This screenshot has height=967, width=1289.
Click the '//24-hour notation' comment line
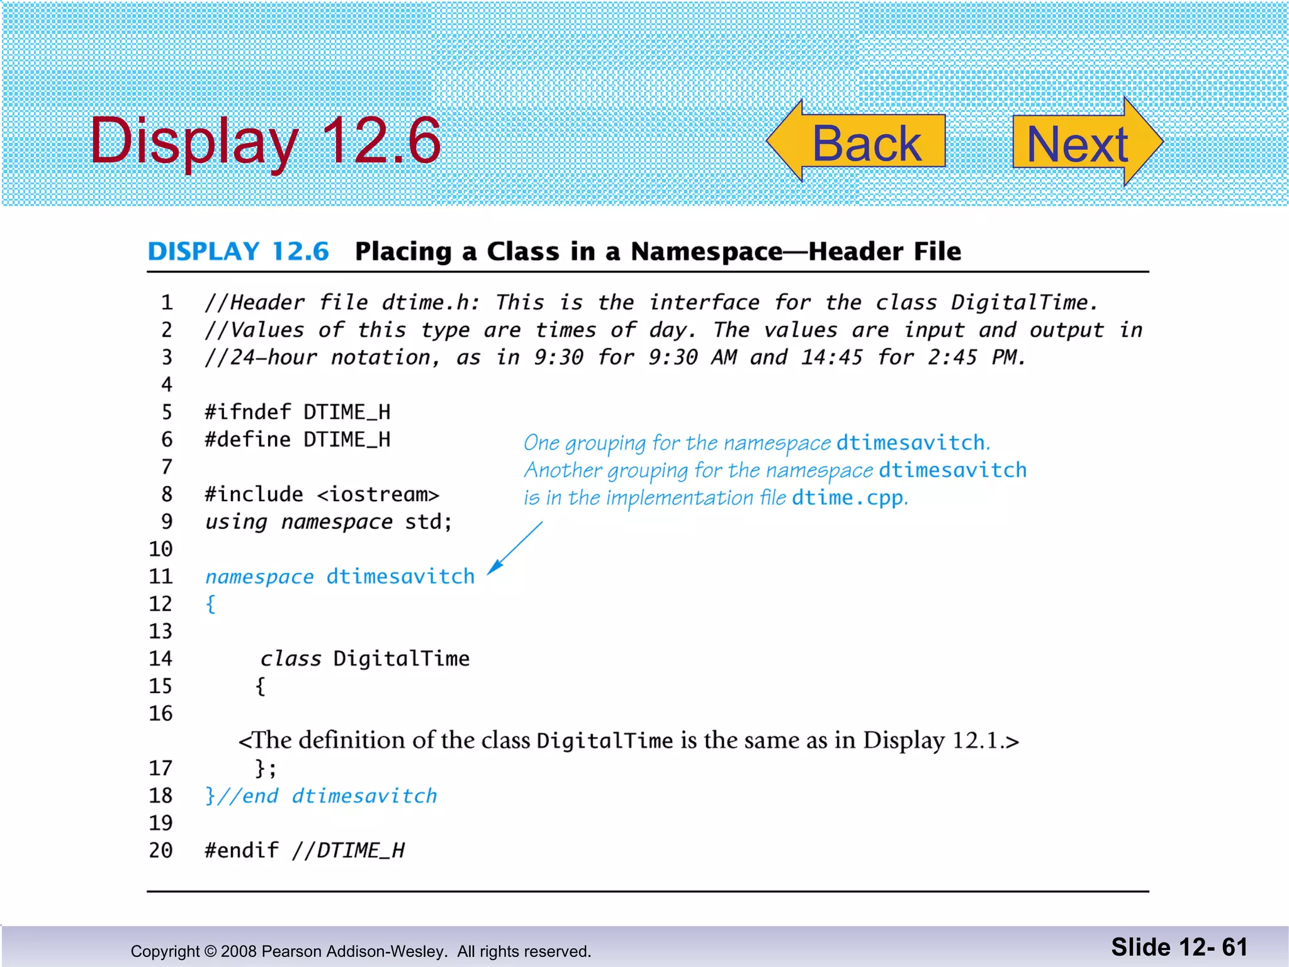click(x=615, y=358)
